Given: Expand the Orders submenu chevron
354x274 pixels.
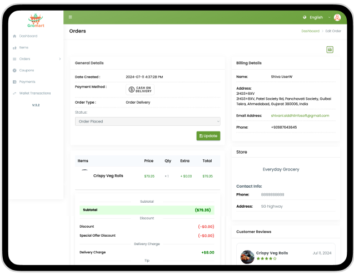Looking at the screenshot, I should (60, 59).
